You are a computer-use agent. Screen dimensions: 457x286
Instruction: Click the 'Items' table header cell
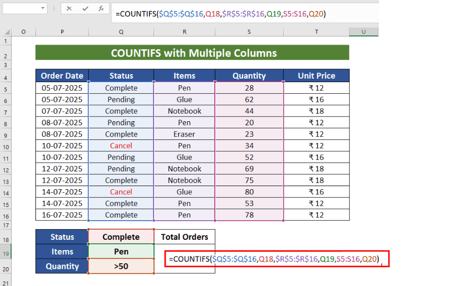(x=184, y=76)
